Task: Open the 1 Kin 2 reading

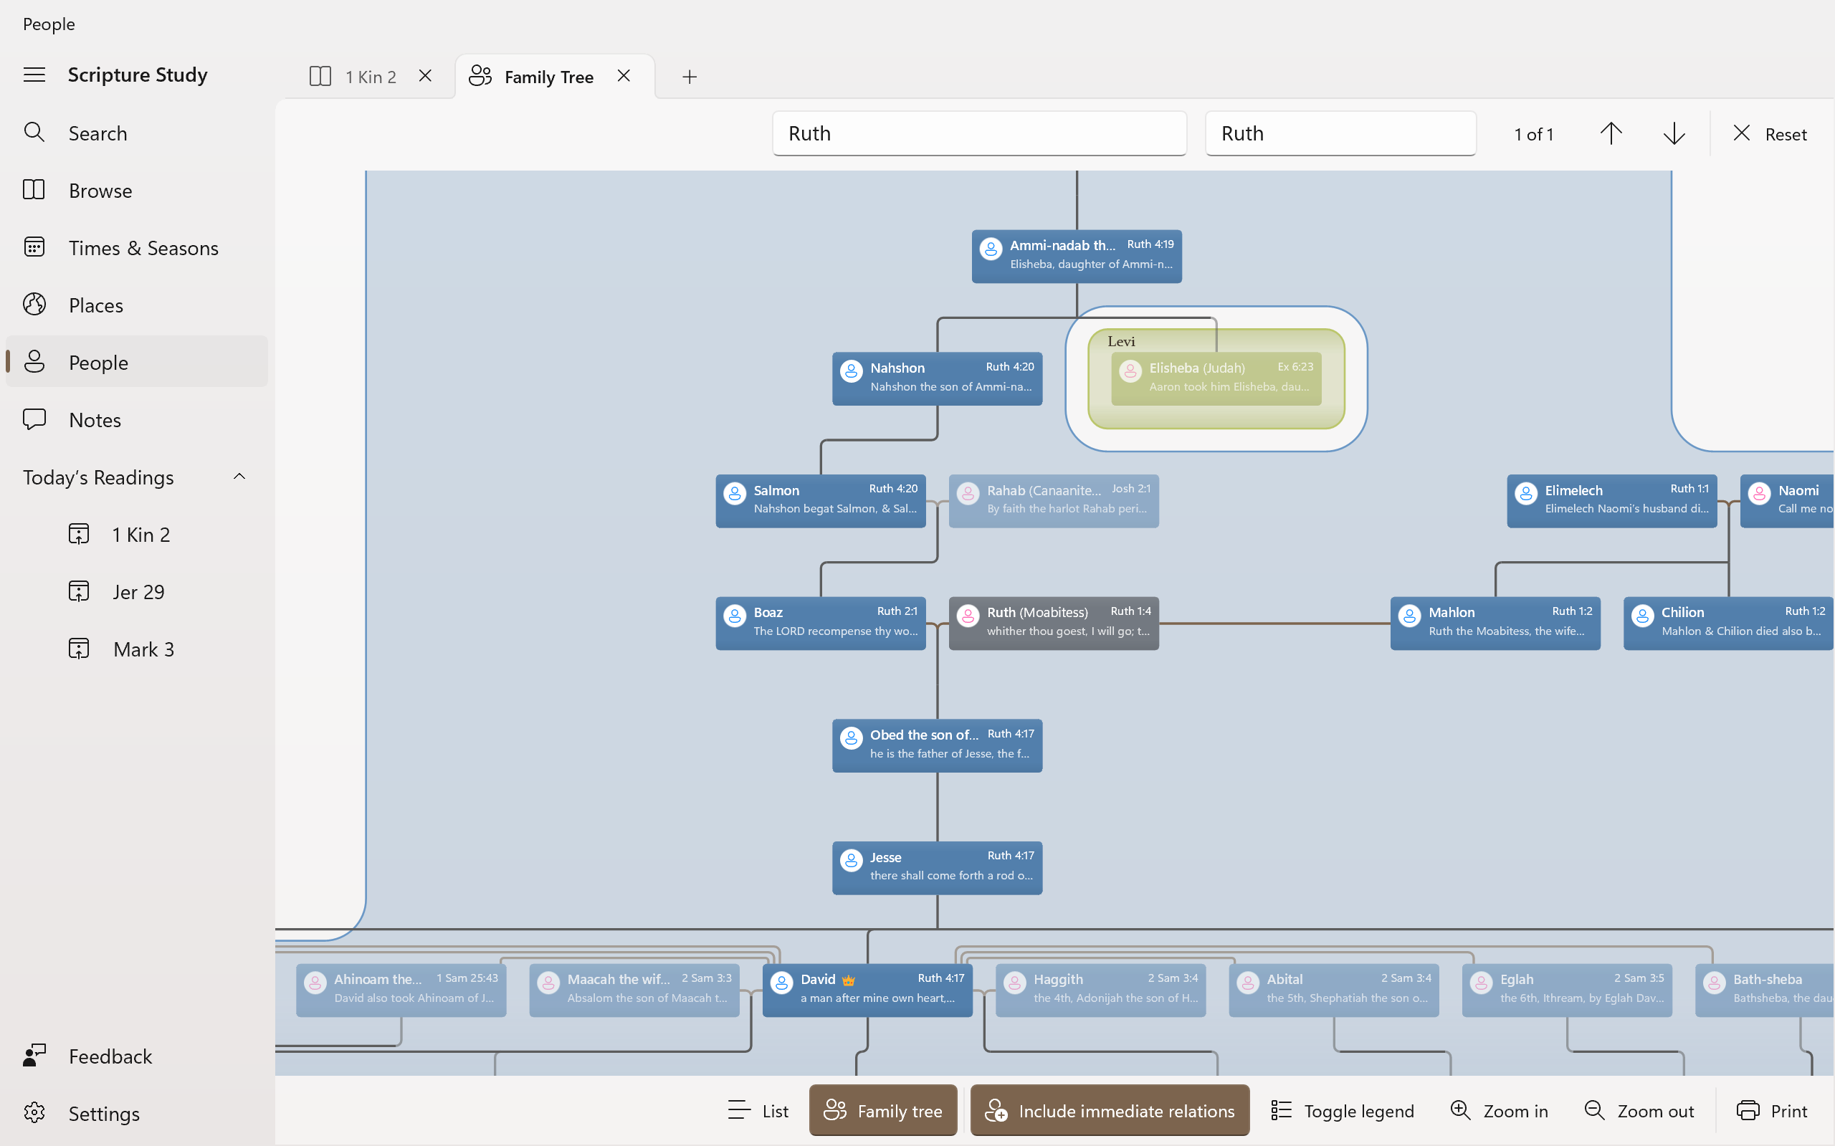Action: [x=137, y=535]
